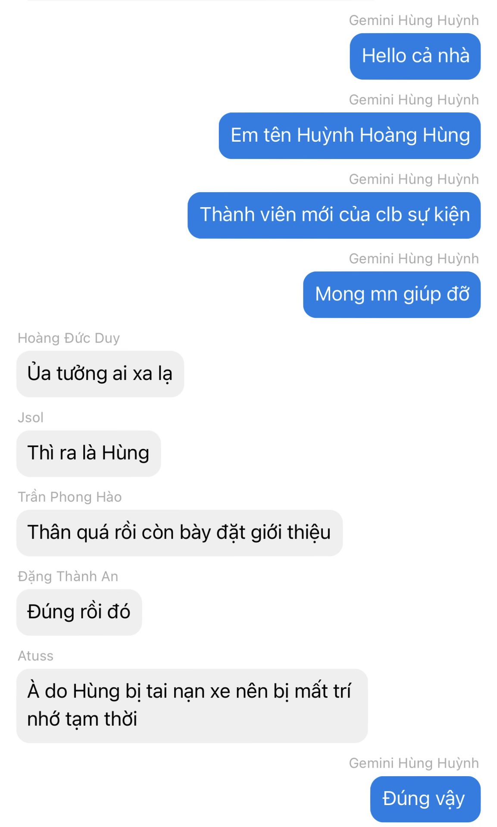Open sender name Atuss
The width and height of the screenshot is (497, 827).
tap(35, 656)
